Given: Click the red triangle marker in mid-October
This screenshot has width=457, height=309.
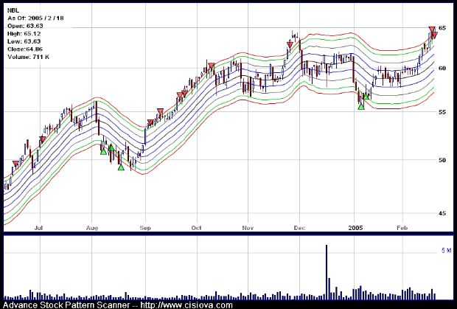Looking at the screenshot, I should [212, 66].
